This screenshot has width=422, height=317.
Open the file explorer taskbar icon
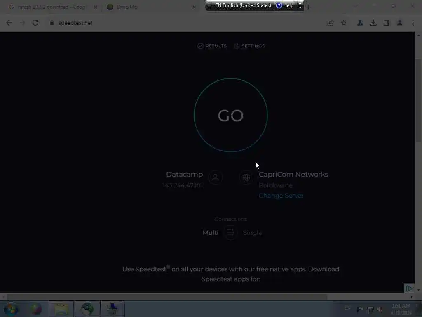tap(61, 309)
